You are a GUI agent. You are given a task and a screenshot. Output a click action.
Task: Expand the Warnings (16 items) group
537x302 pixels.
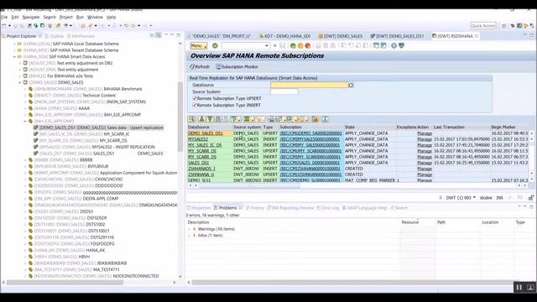click(190, 229)
